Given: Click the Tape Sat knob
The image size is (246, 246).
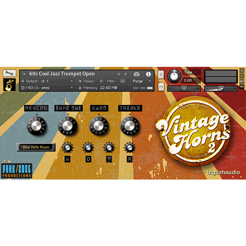Looking at the screenshot, I should point(68,126).
